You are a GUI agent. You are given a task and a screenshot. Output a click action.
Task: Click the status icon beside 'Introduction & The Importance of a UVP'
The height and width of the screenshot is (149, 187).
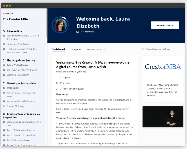(4, 122)
